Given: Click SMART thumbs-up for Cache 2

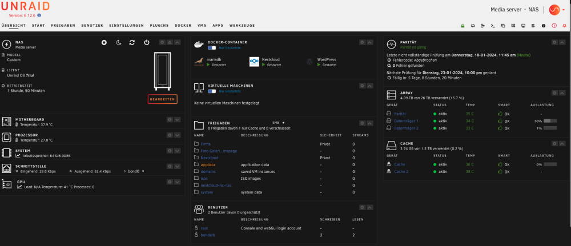Looking at the screenshot, I should click(x=500, y=171).
